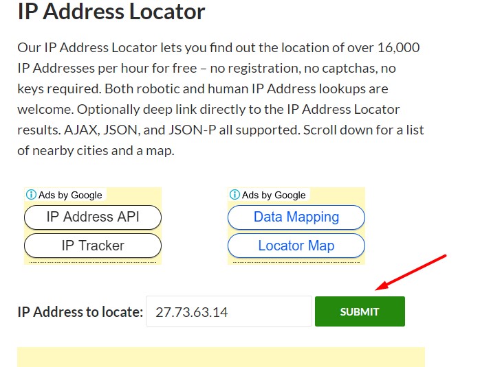
Task: Click the 'IP Address to locate:' label
Action: pyautogui.click(x=80, y=312)
